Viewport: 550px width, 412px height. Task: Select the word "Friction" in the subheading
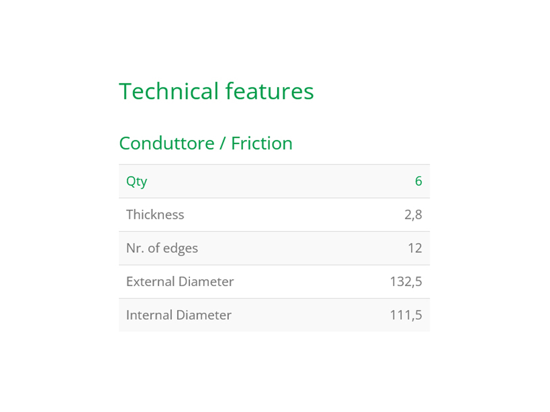[x=261, y=143]
